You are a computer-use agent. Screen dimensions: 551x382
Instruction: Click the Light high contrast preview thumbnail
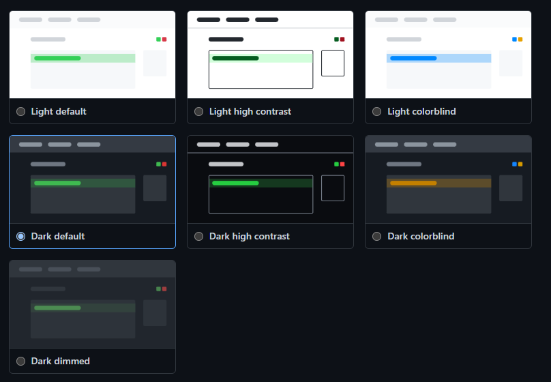[x=270, y=55]
